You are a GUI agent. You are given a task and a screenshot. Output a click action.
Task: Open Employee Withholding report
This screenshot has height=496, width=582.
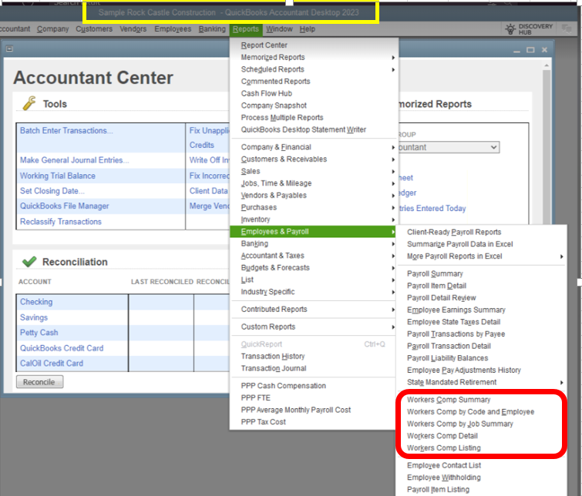point(443,478)
